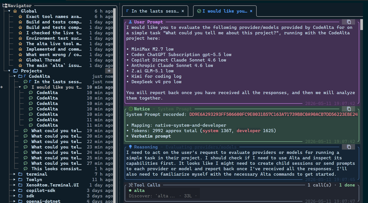The image size is (368, 203).
Task: Click the openai-dotnet folder icon
Action: [x=20, y=201]
